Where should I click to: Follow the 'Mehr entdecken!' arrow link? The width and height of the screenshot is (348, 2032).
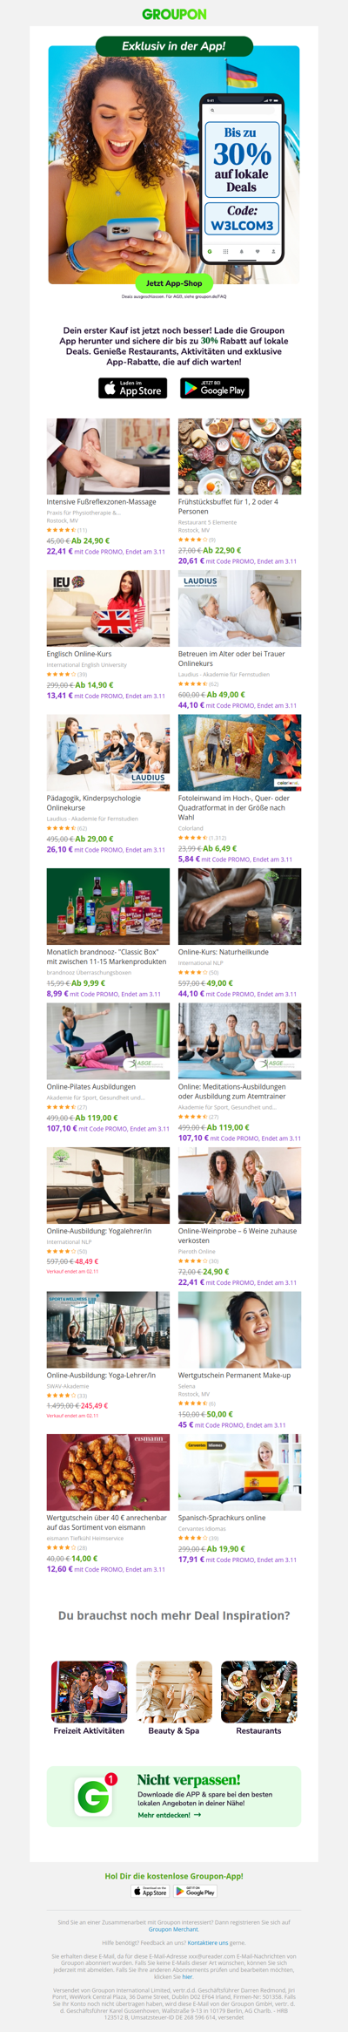click(170, 1815)
